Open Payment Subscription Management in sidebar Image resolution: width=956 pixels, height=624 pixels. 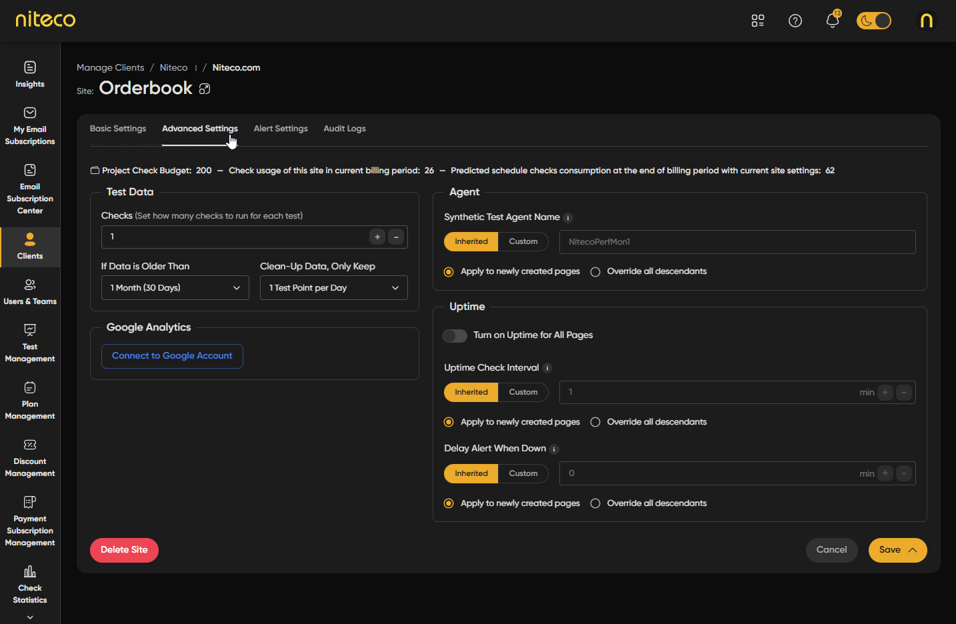[30, 521]
